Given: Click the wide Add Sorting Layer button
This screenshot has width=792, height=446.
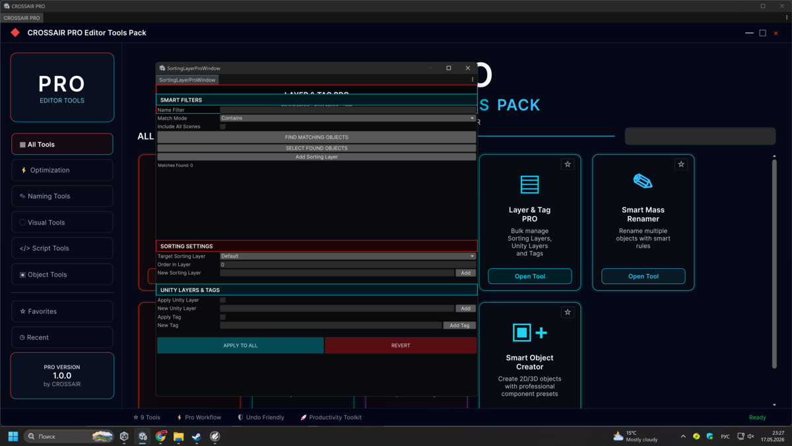Looking at the screenshot, I should coord(316,157).
